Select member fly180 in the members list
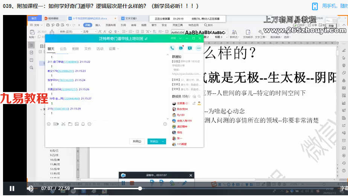348x196 pixels. point(181,115)
